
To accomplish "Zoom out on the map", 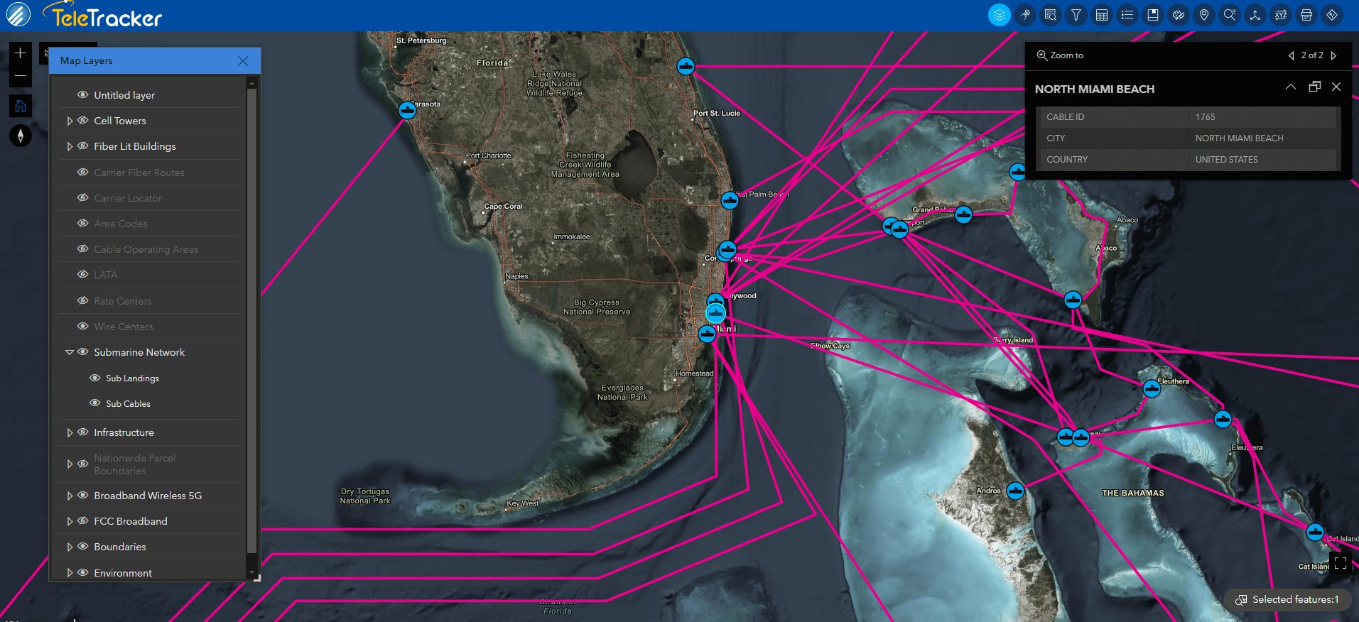I will coord(20,76).
